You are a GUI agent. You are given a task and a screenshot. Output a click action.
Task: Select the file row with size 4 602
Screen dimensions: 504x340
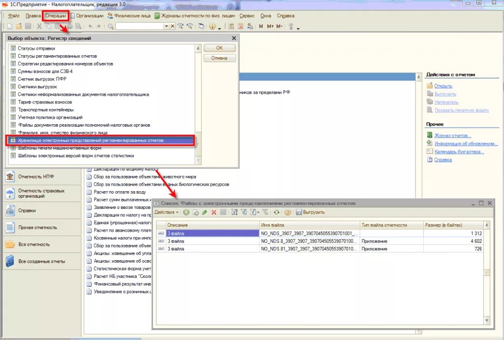click(320, 241)
